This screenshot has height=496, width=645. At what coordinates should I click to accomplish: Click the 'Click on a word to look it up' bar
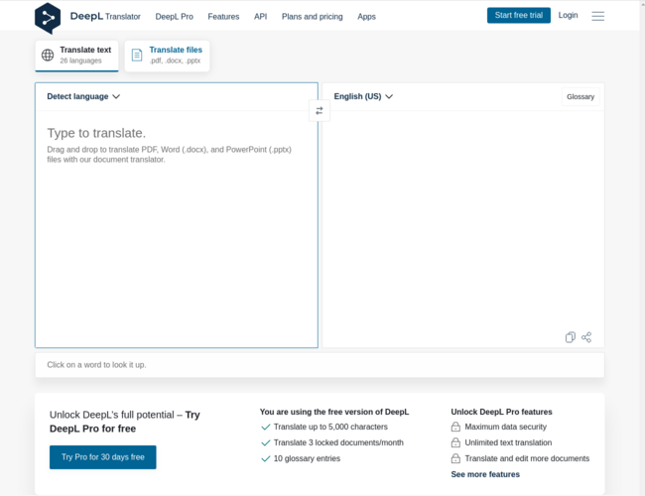click(x=320, y=365)
